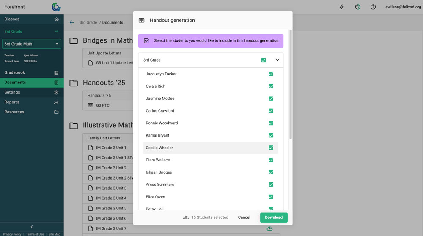Uncheck Jacquelyn Tucker's checkbox
The image size is (423, 236).
click(x=271, y=74)
